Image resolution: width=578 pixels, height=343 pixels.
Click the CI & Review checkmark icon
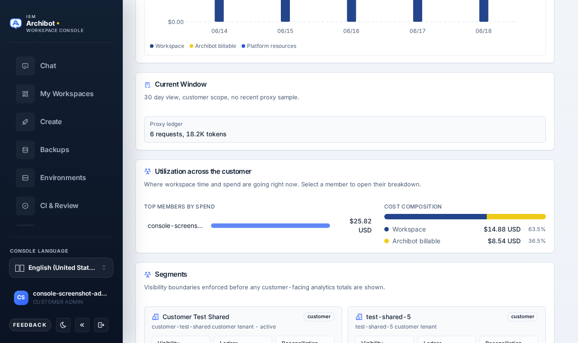pos(25,206)
